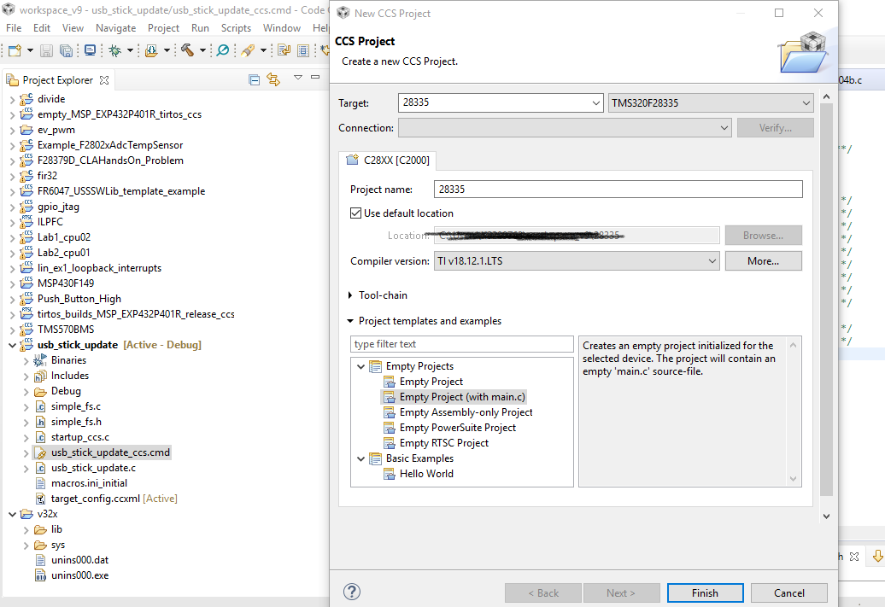Select simple_fs.c in Project Explorer
The height and width of the screenshot is (607, 885).
coord(76,406)
